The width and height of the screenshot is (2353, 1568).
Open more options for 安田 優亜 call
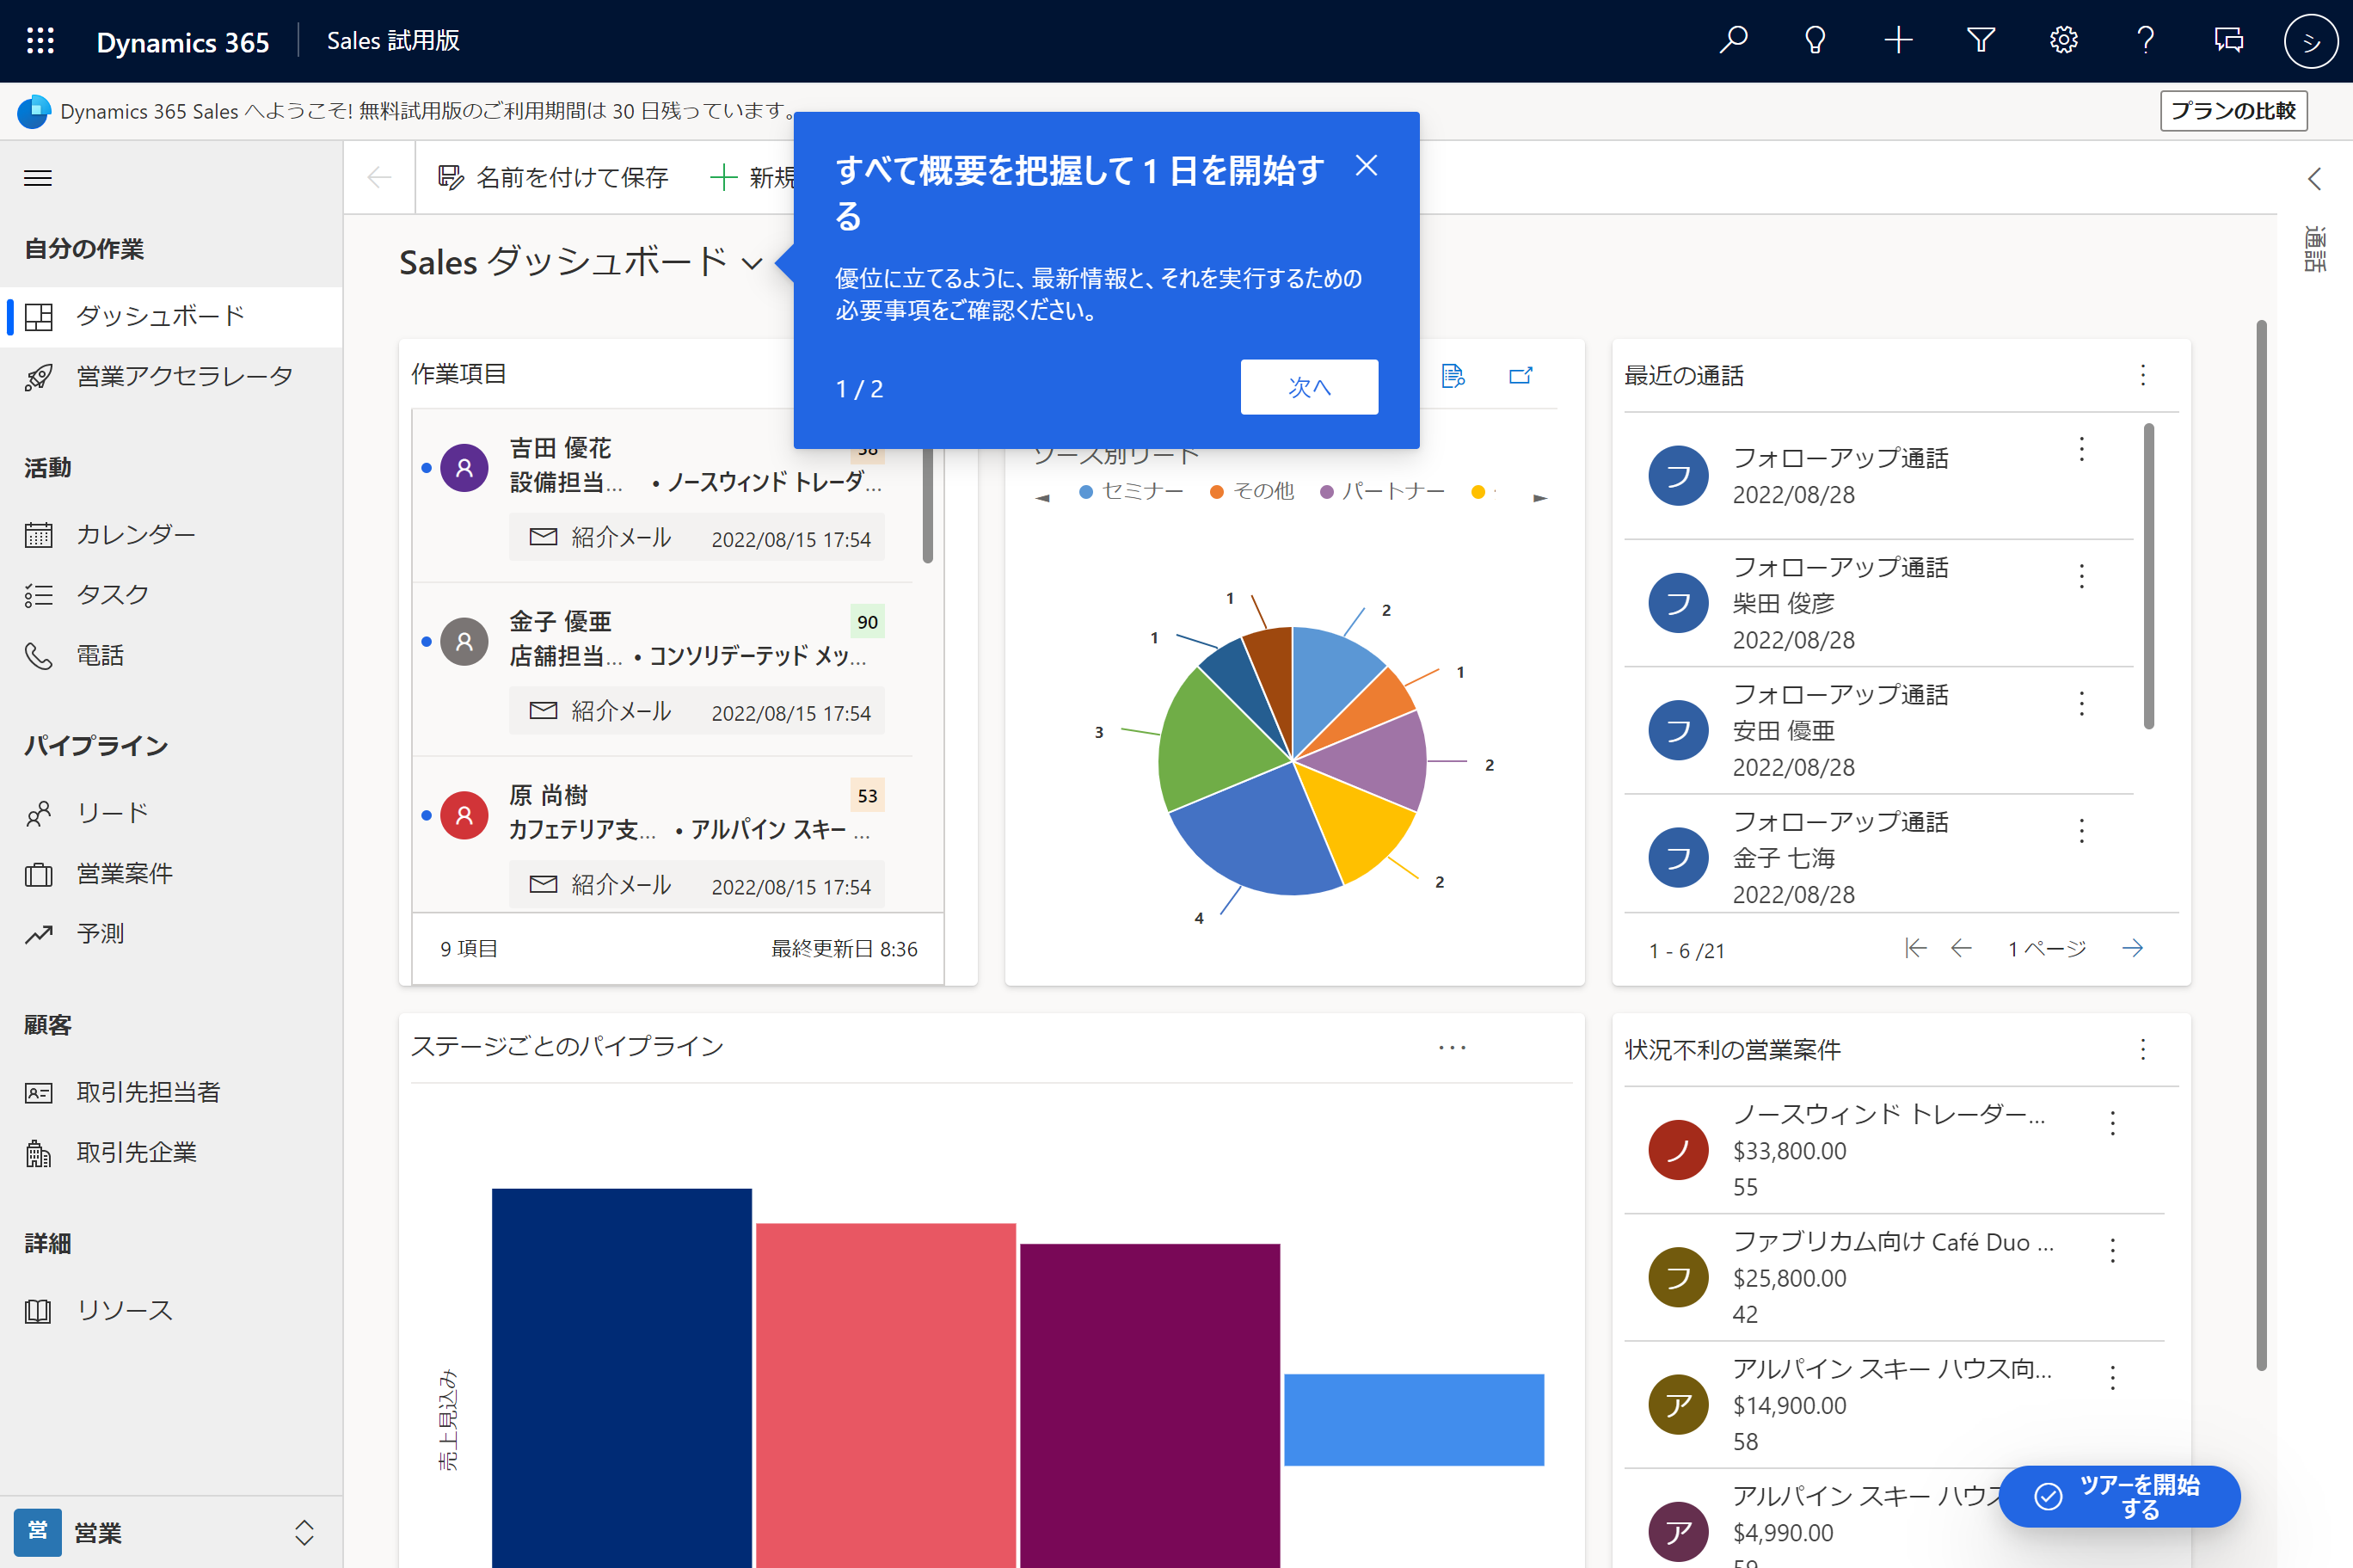pyautogui.click(x=2081, y=703)
